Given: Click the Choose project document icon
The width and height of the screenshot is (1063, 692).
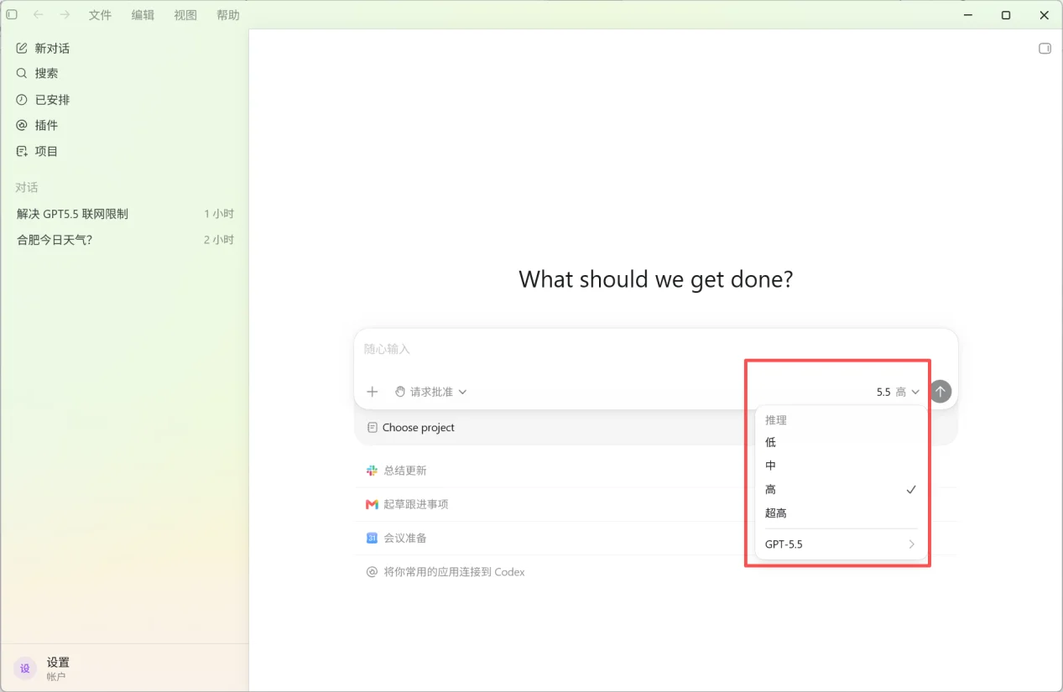Looking at the screenshot, I should (x=373, y=428).
